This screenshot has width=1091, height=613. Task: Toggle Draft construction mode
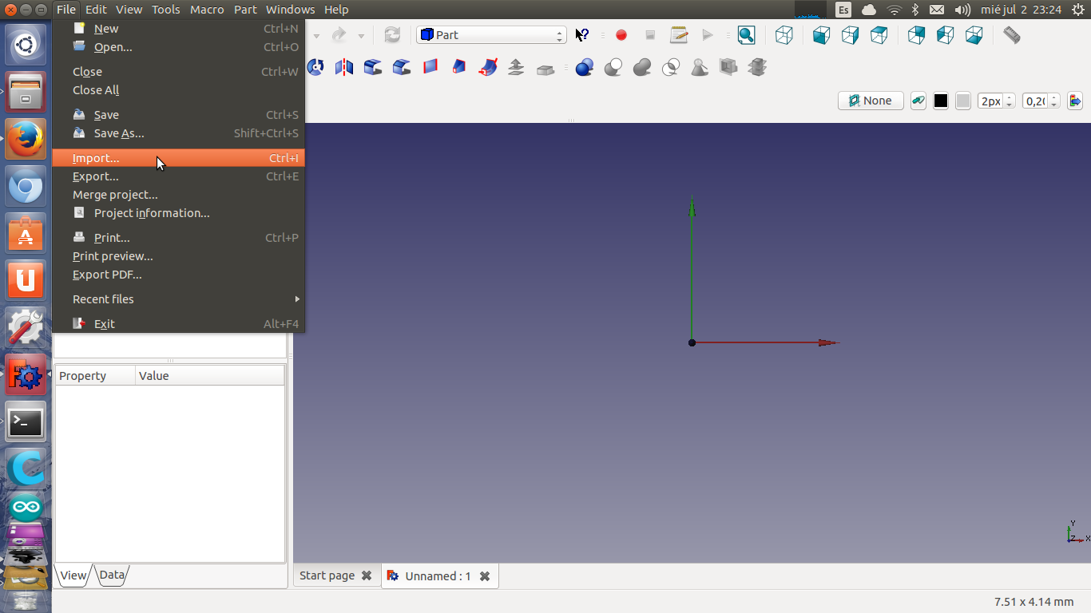click(x=918, y=101)
